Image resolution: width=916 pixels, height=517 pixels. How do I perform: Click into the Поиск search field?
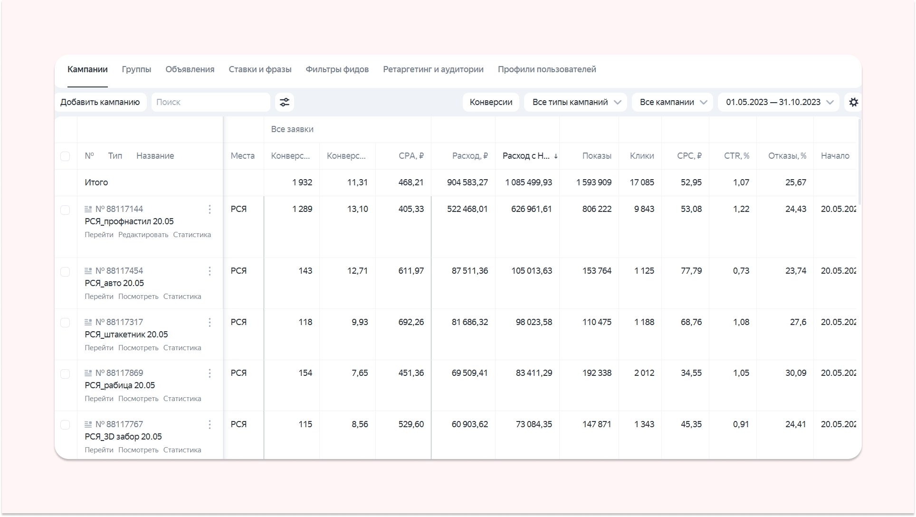pos(210,102)
